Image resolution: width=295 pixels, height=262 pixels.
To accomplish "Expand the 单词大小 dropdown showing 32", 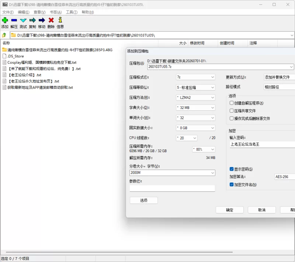I will click(195, 118).
